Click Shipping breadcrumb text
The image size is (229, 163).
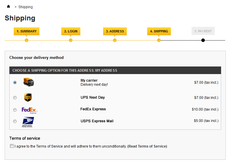click(25, 7)
